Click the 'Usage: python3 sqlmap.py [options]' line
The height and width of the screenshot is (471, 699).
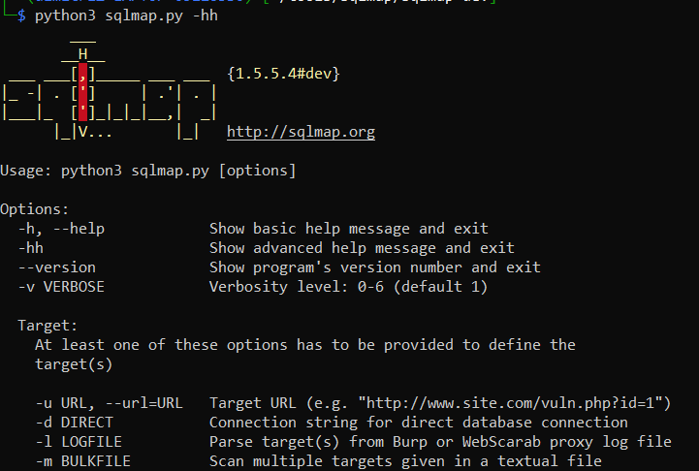click(148, 171)
